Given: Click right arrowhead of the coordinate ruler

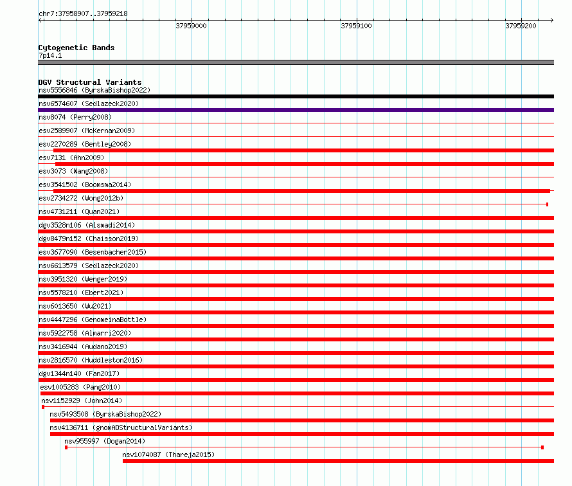Looking at the screenshot, I should pos(551,20).
